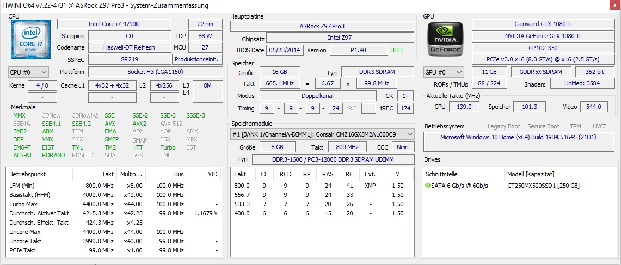This screenshot has width=621, height=265.
Task: Click the C0 stepping value
Action: pos(129,36)
